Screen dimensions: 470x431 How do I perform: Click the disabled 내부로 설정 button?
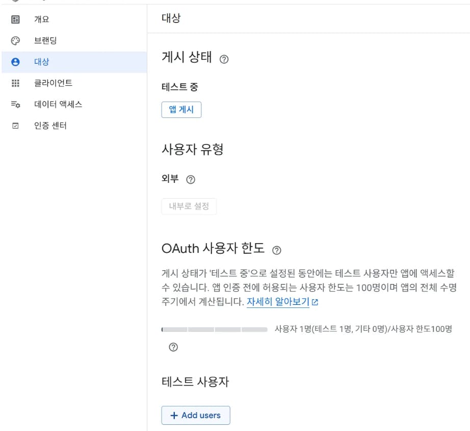[x=189, y=206]
